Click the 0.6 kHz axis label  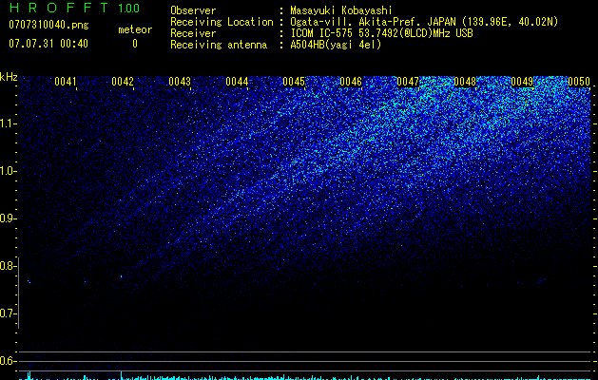(x=8, y=361)
